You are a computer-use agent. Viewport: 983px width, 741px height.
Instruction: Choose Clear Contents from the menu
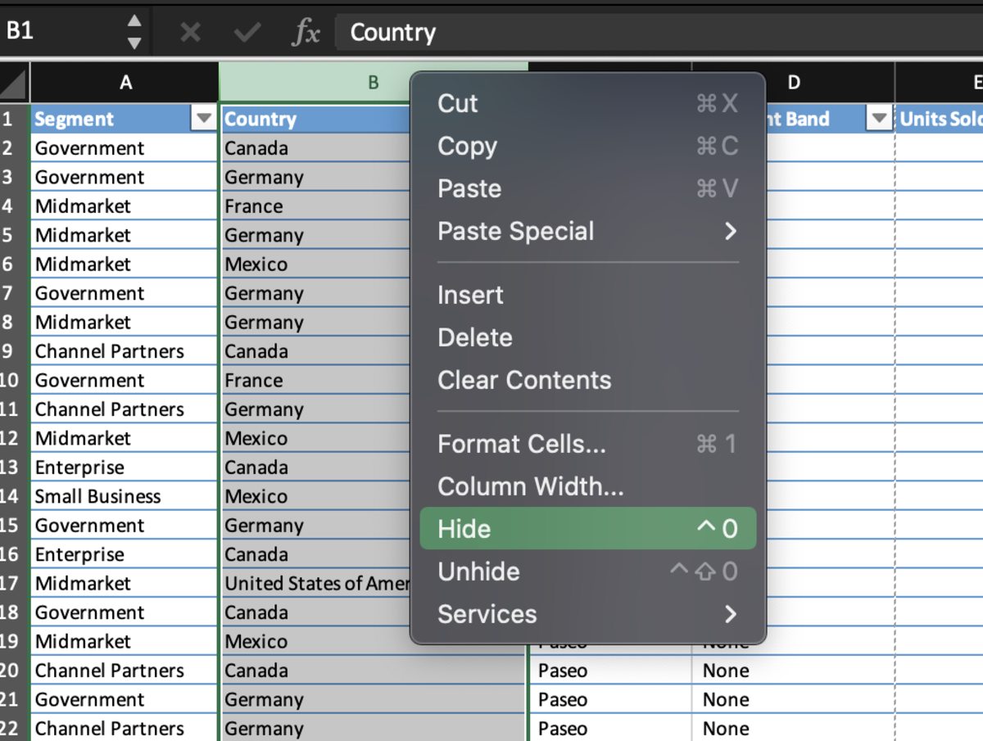(524, 379)
